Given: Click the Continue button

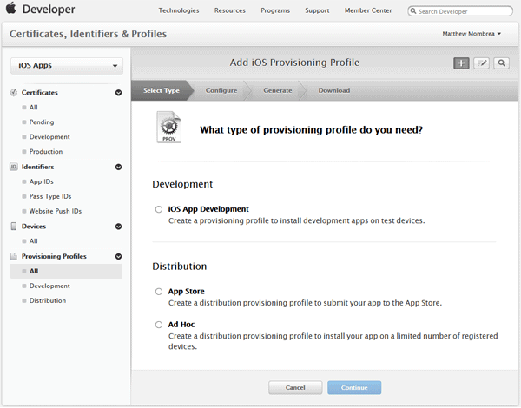Looking at the screenshot, I should [x=354, y=388].
